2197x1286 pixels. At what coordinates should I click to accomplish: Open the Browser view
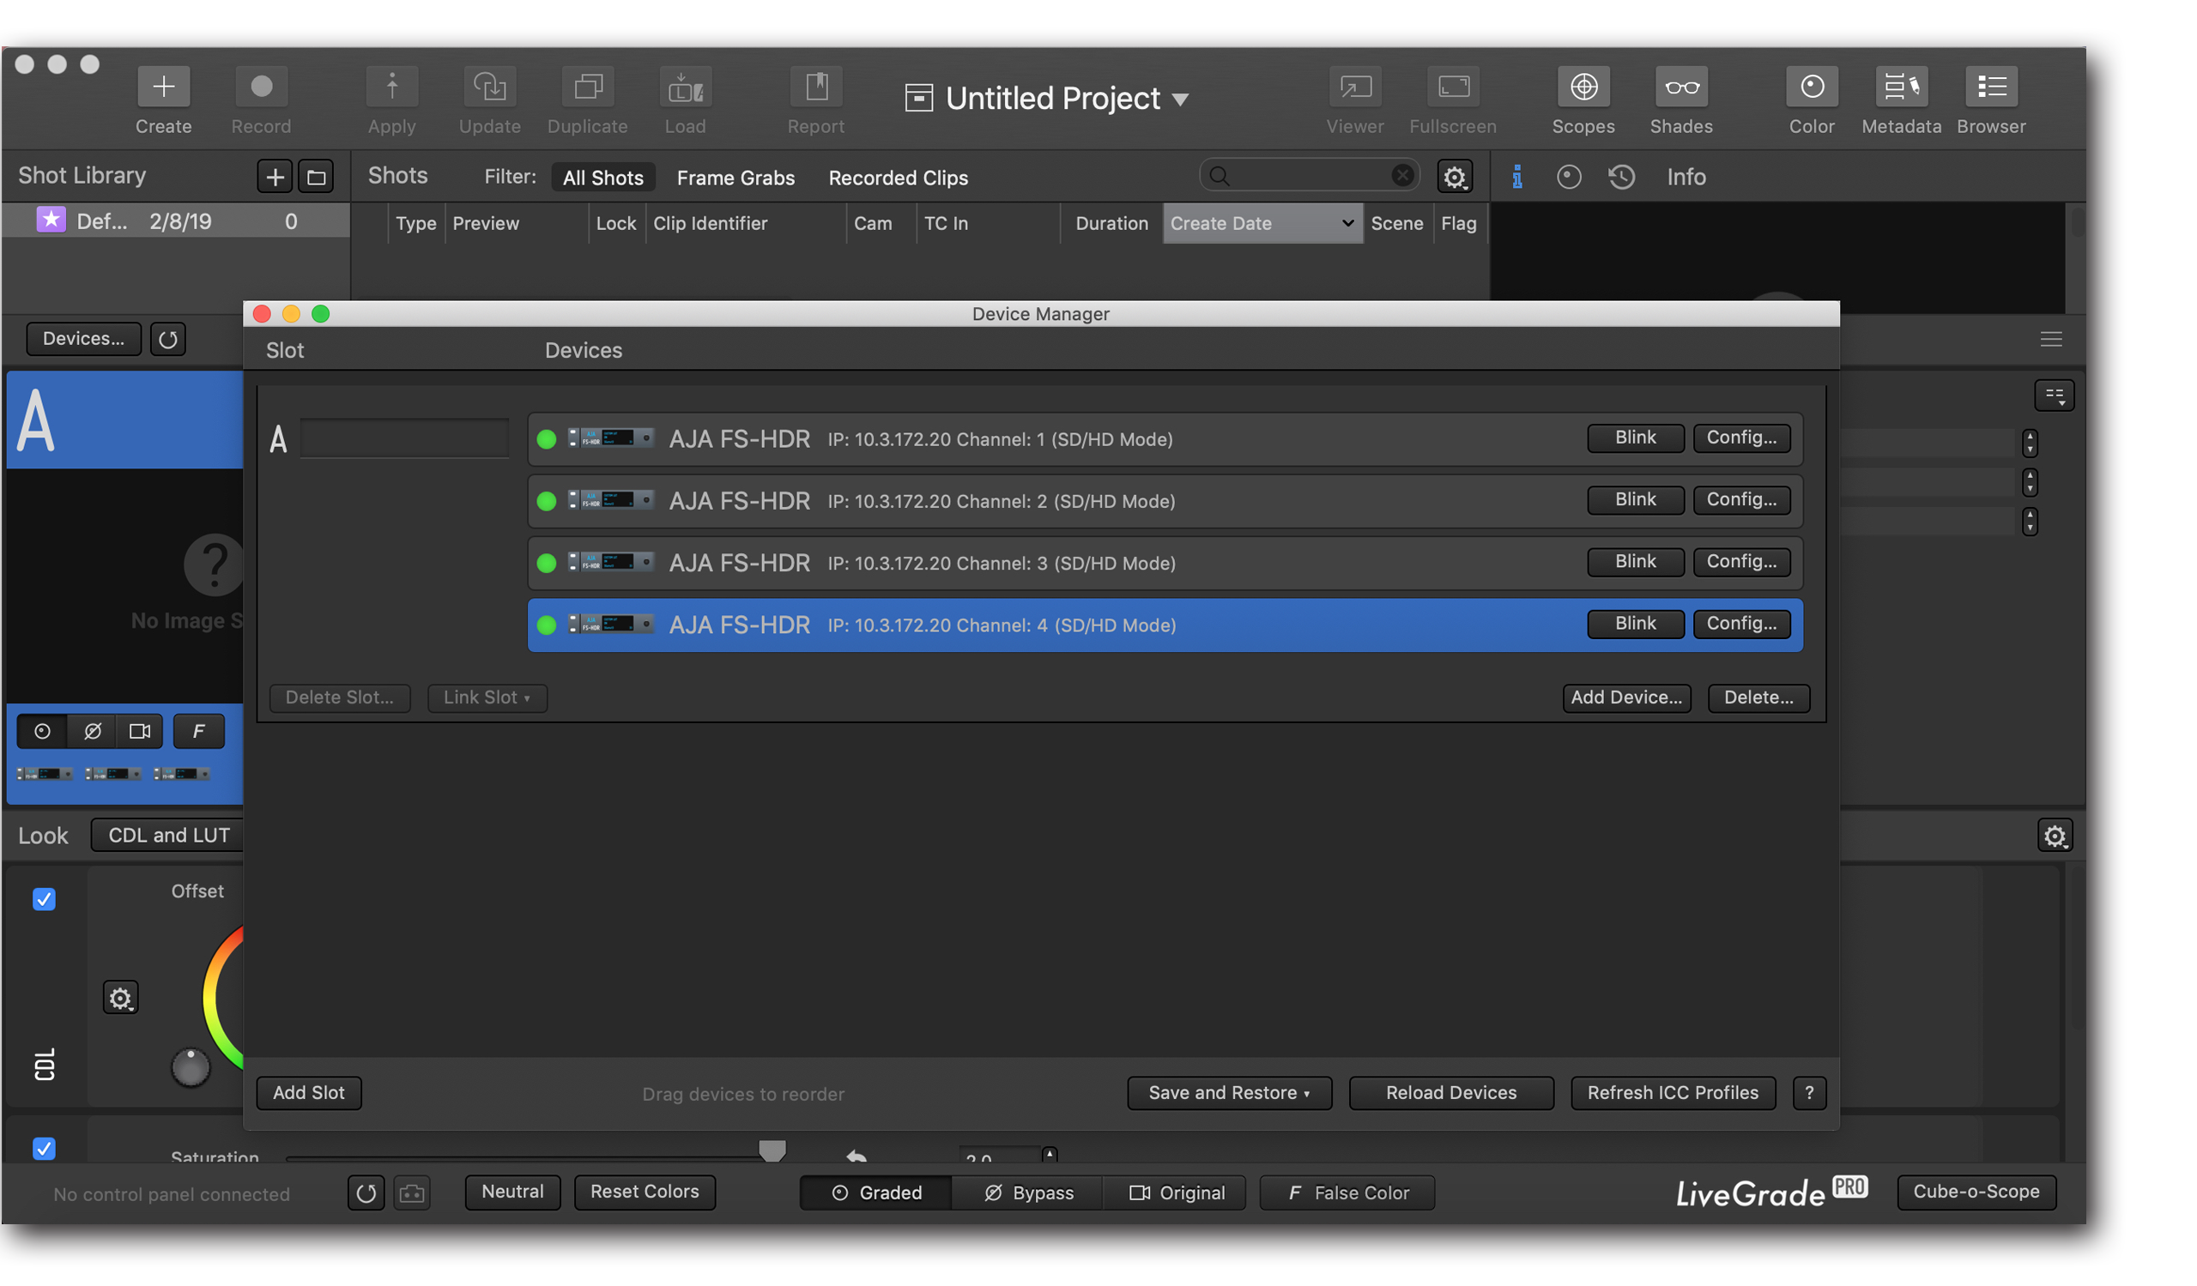(x=1990, y=88)
